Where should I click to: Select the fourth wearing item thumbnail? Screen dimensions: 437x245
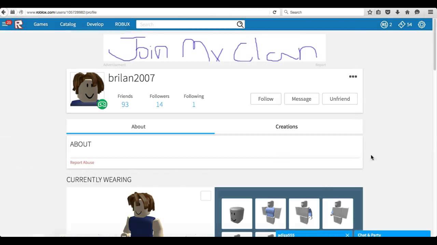coord(338,214)
